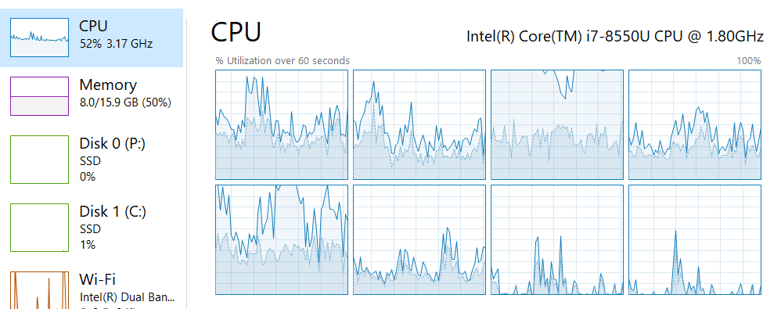Click second logical processor graph, top row

click(419, 124)
